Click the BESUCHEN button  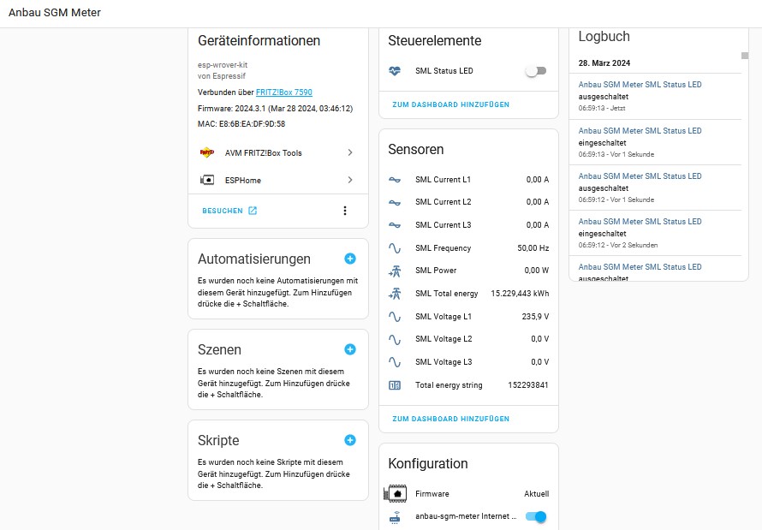click(x=229, y=211)
